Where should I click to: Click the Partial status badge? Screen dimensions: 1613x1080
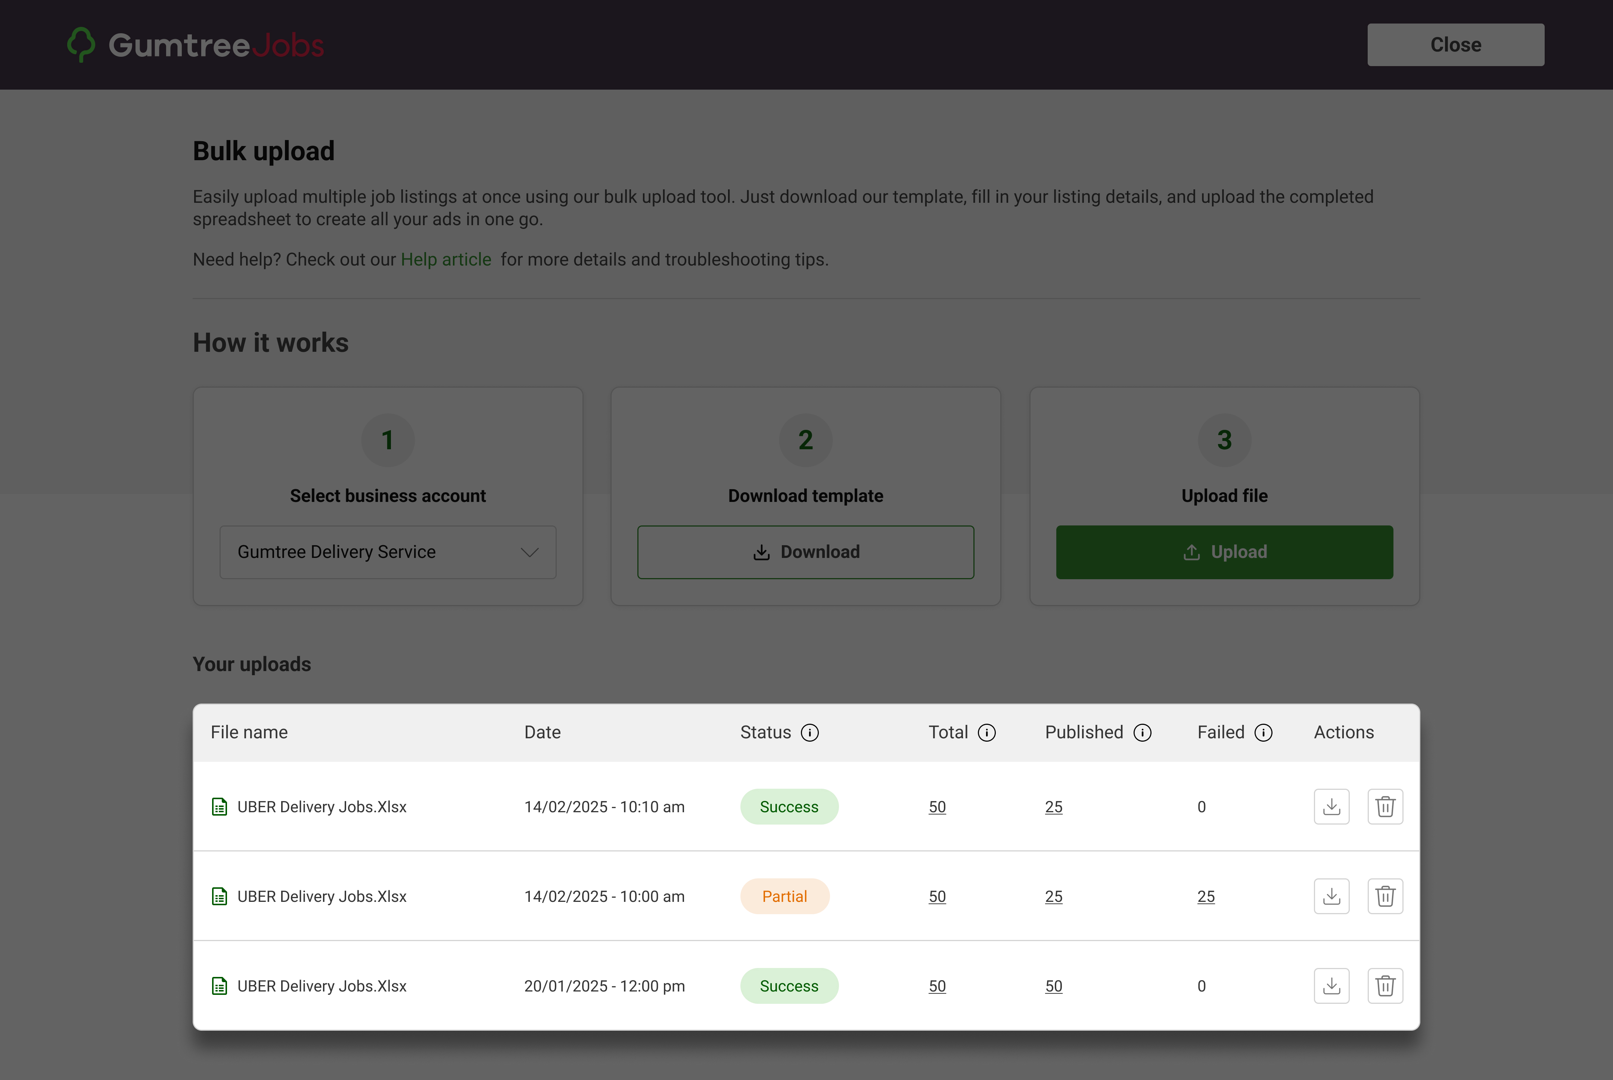pos(785,896)
